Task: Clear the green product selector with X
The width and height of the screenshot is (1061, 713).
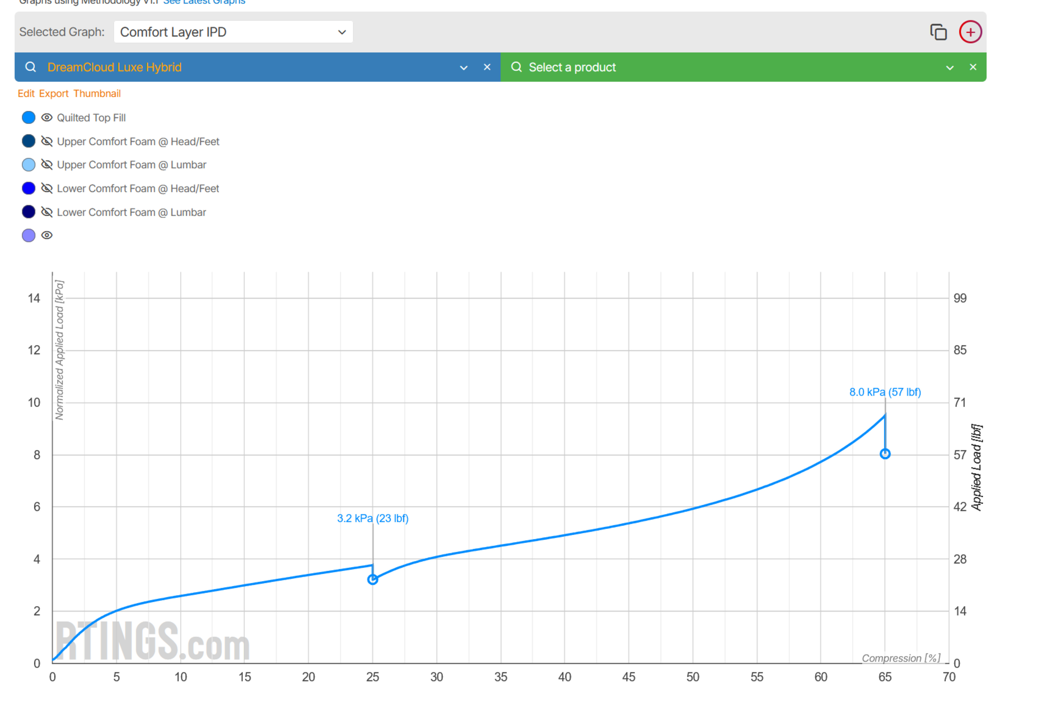Action: 973,67
